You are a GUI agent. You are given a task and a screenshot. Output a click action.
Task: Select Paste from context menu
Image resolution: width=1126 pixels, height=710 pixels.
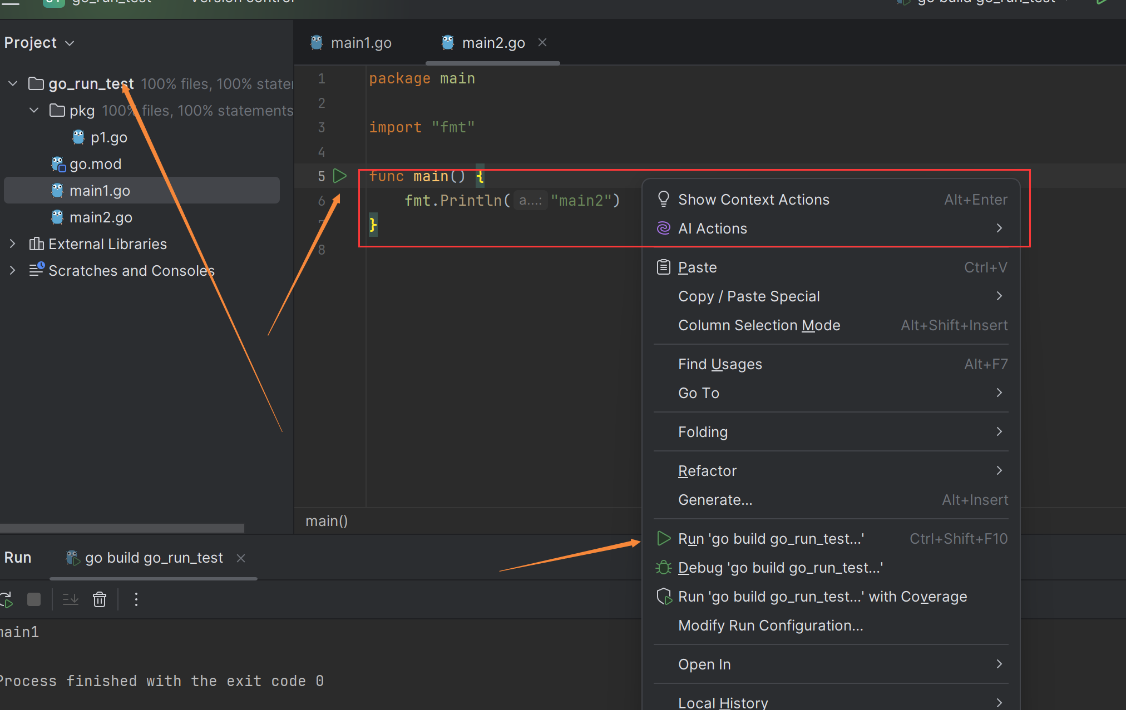(x=697, y=267)
